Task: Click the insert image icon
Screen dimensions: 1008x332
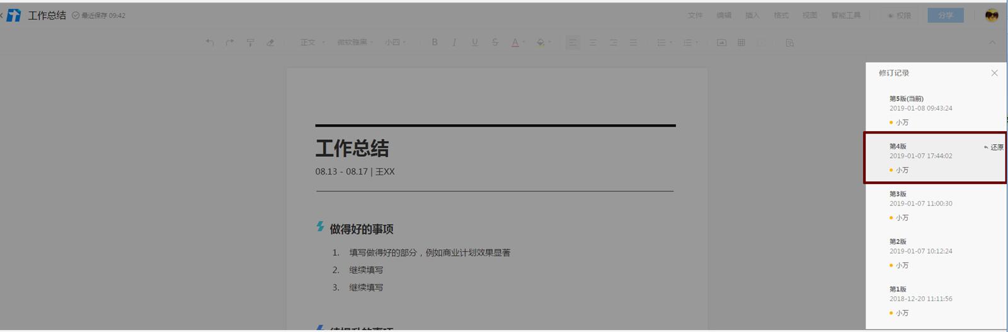Action: pos(721,42)
